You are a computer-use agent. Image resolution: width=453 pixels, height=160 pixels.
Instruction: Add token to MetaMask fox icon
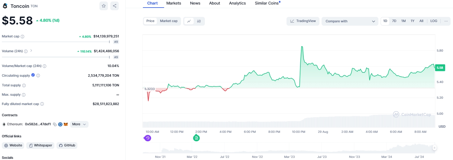[66, 124]
